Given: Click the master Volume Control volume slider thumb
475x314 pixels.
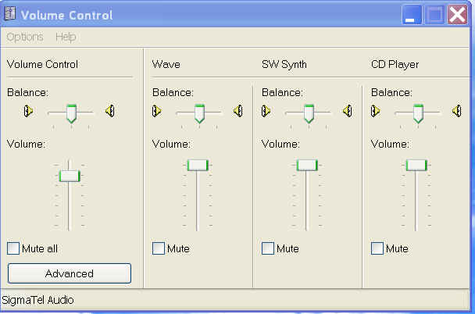Looking at the screenshot, I should point(70,176).
